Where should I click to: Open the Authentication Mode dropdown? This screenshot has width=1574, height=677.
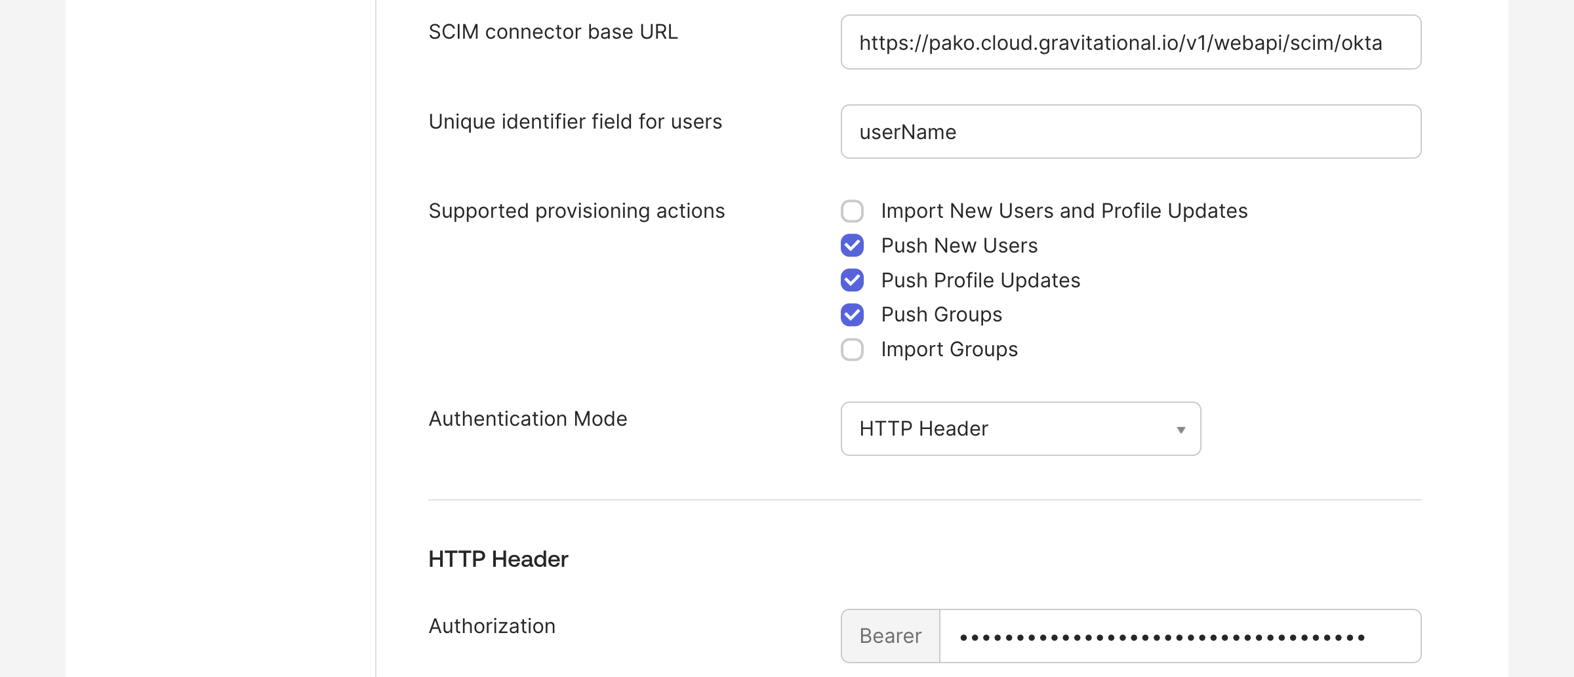coord(1020,428)
